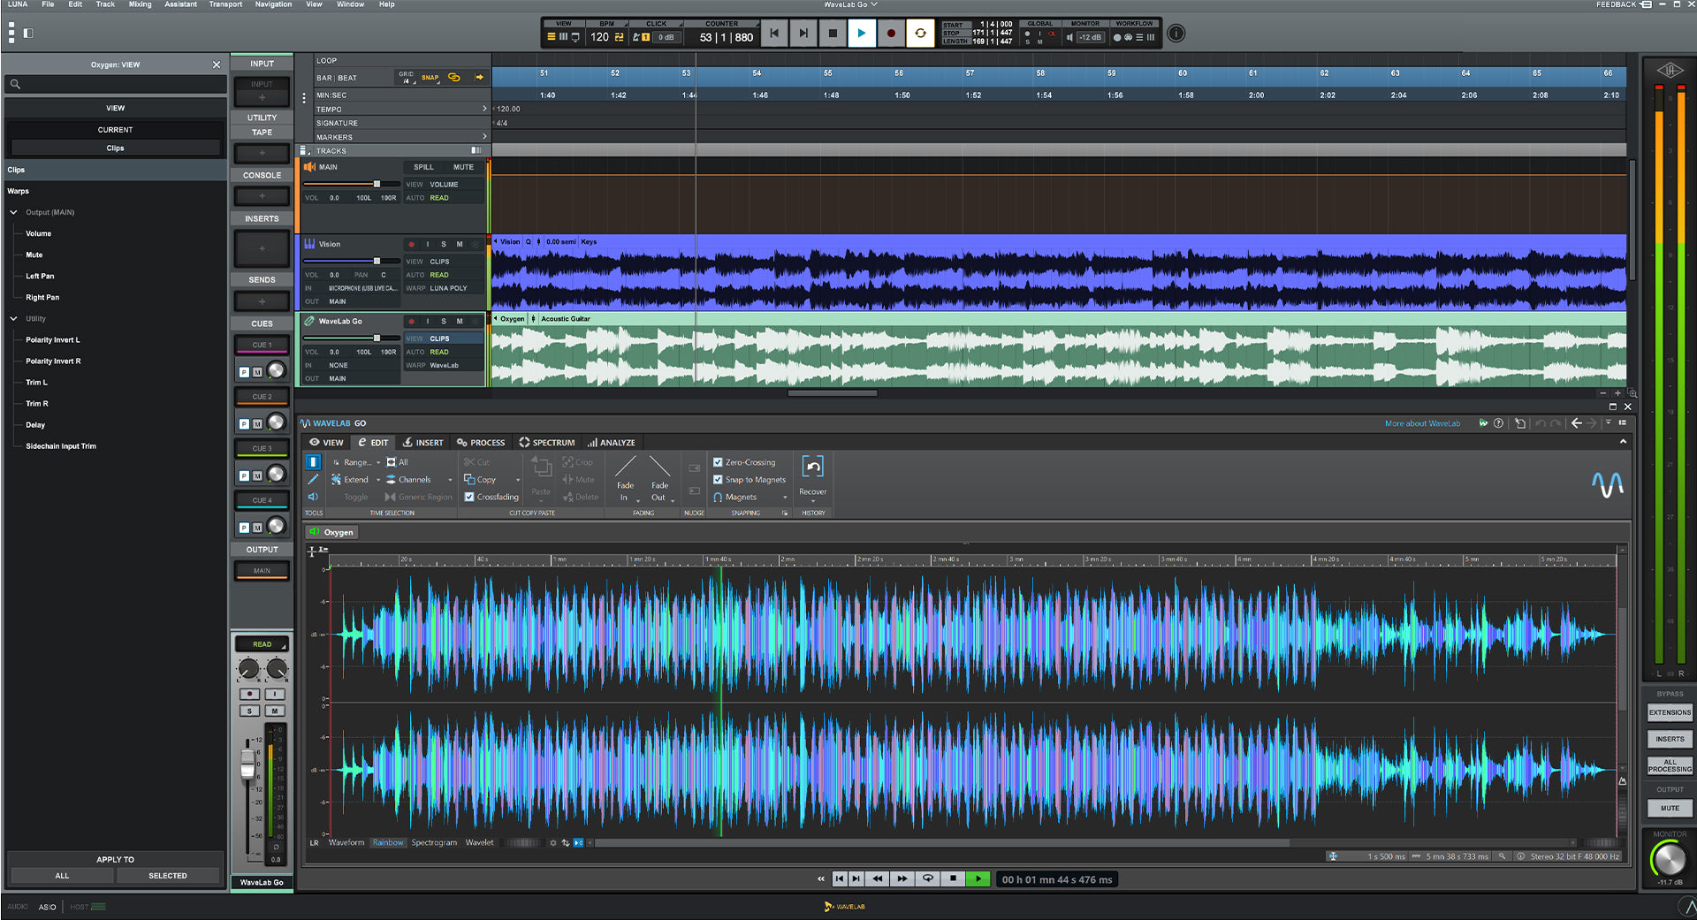The width and height of the screenshot is (1697, 920).
Task: Expand the TEMPO row arrow
Action: tap(484, 109)
